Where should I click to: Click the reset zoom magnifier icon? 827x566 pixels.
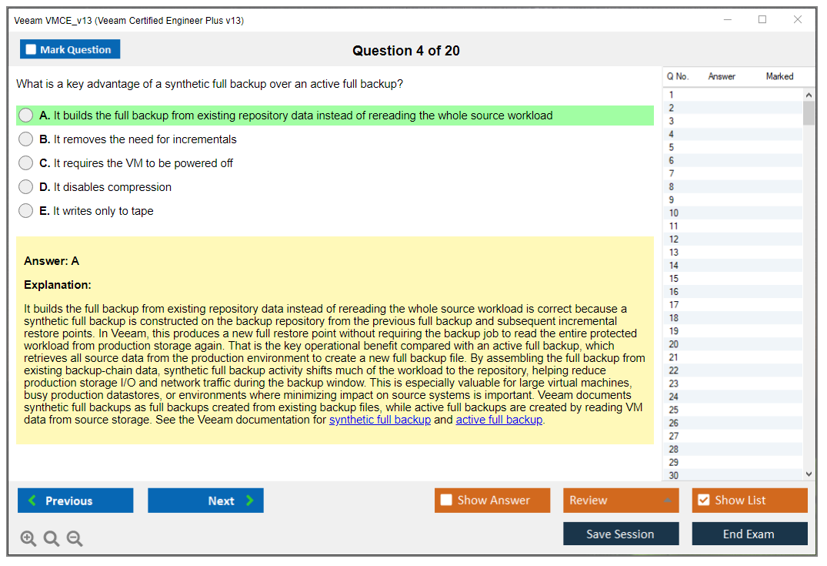click(x=52, y=538)
